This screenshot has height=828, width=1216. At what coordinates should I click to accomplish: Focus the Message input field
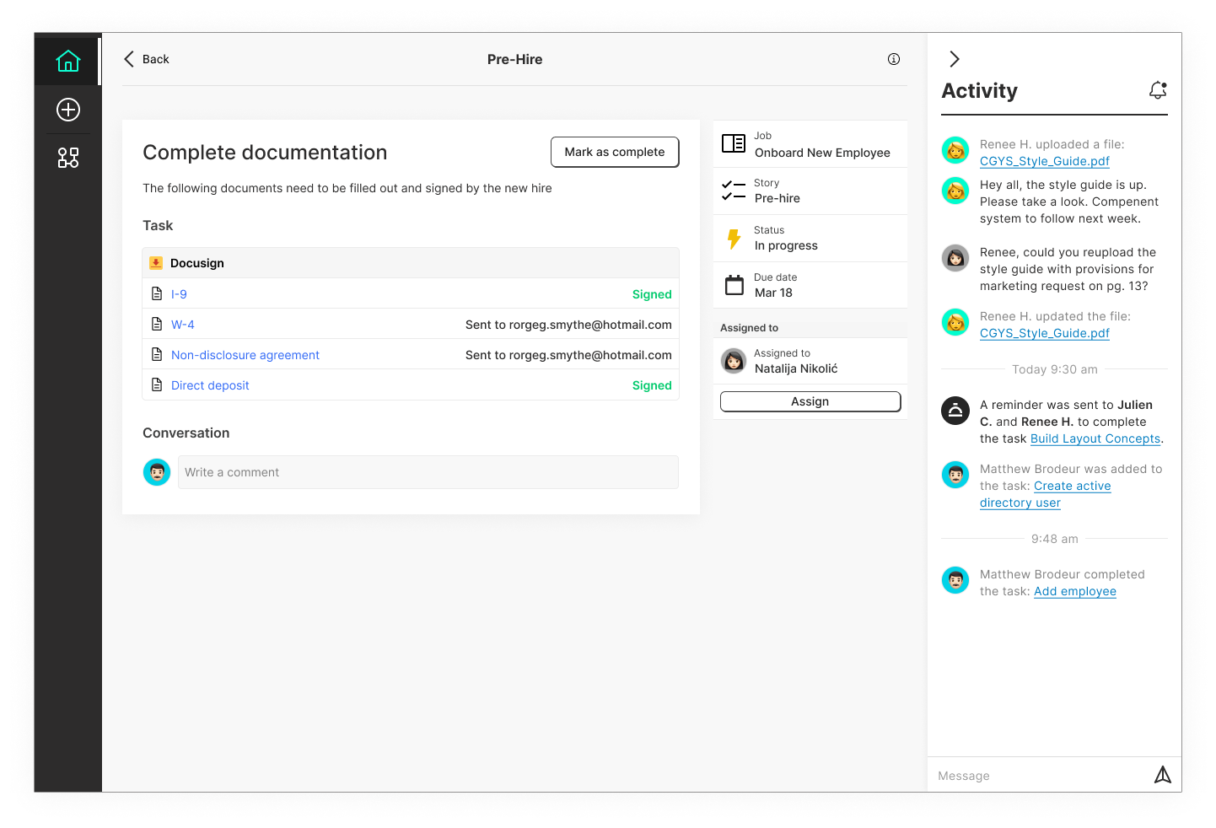click(x=1041, y=776)
